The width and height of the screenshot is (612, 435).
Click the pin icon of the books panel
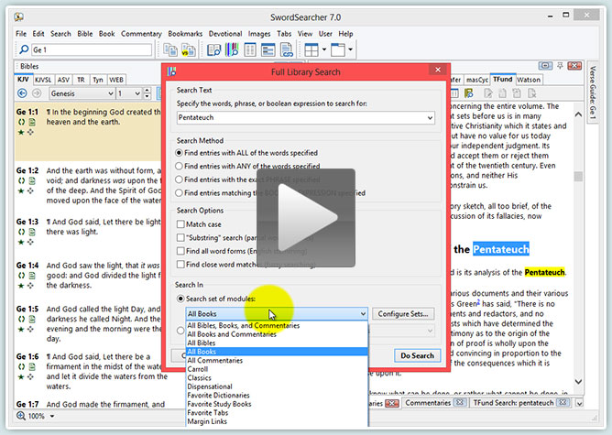click(560, 66)
